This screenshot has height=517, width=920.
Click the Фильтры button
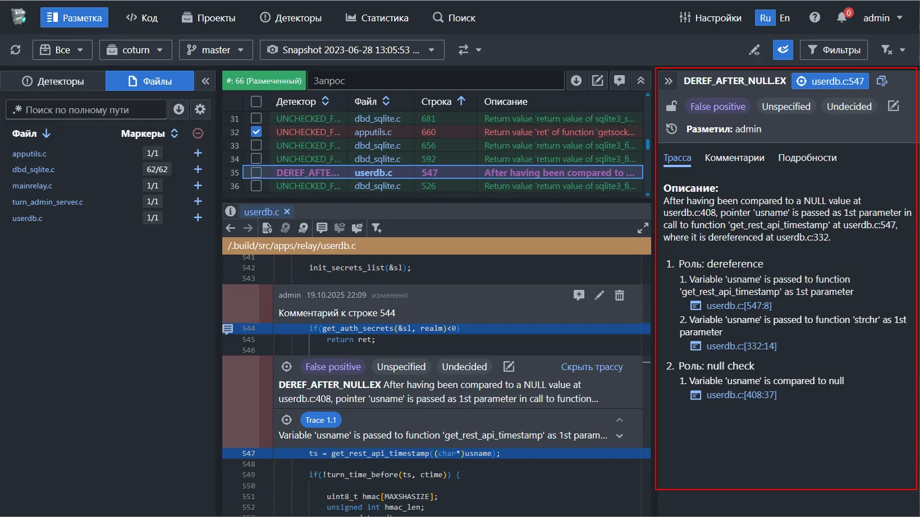(834, 50)
